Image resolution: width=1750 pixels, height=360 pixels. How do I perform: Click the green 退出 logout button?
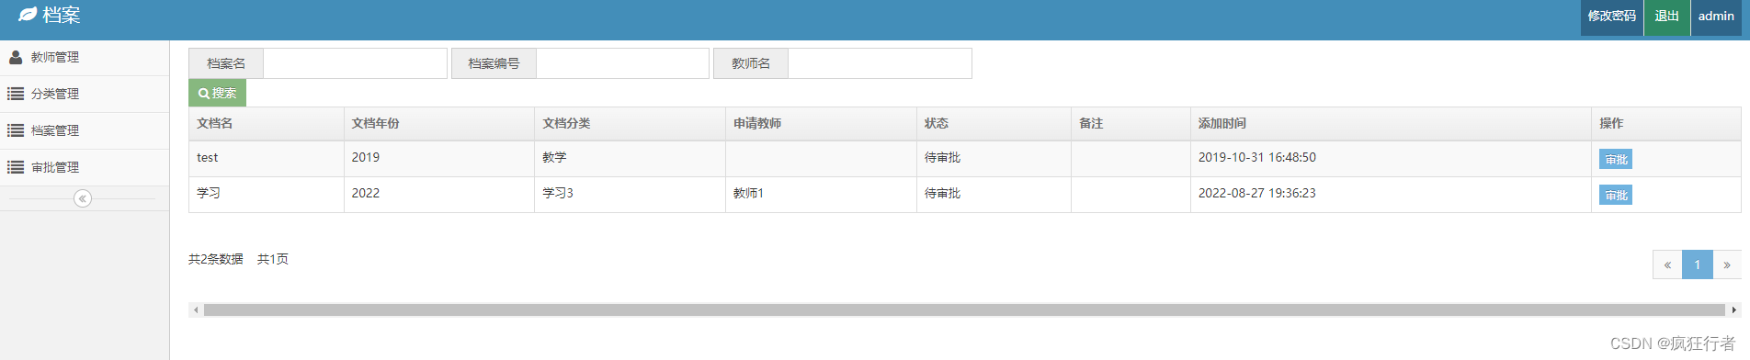1666,17
